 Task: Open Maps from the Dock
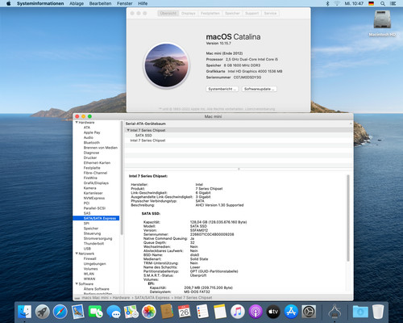(131, 312)
